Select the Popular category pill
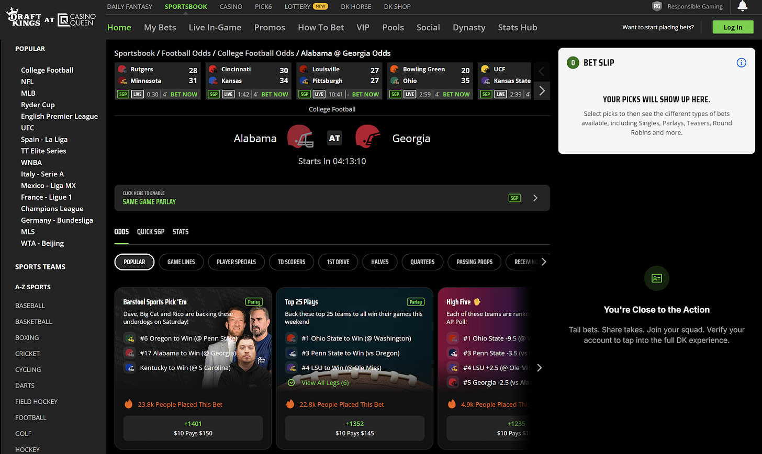The image size is (762, 454). (x=135, y=262)
